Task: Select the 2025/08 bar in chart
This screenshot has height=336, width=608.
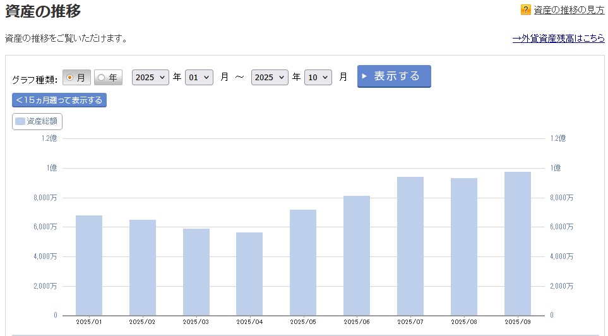Action: [464, 247]
